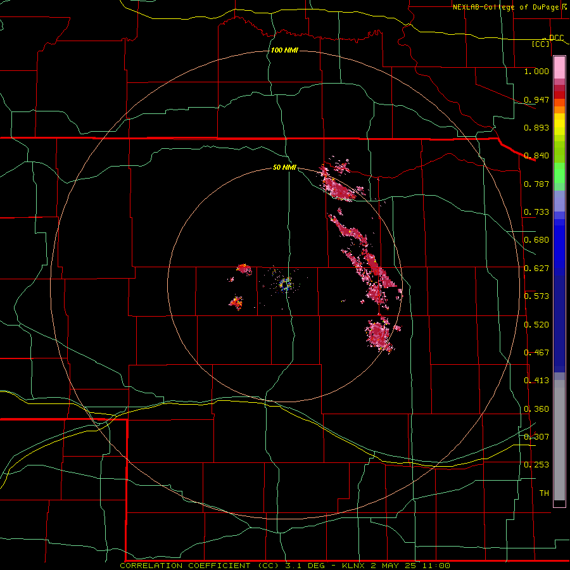The height and width of the screenshot is (570, 570).
Task: Click the '[CC]' color scale title
Action: point(541,44)
